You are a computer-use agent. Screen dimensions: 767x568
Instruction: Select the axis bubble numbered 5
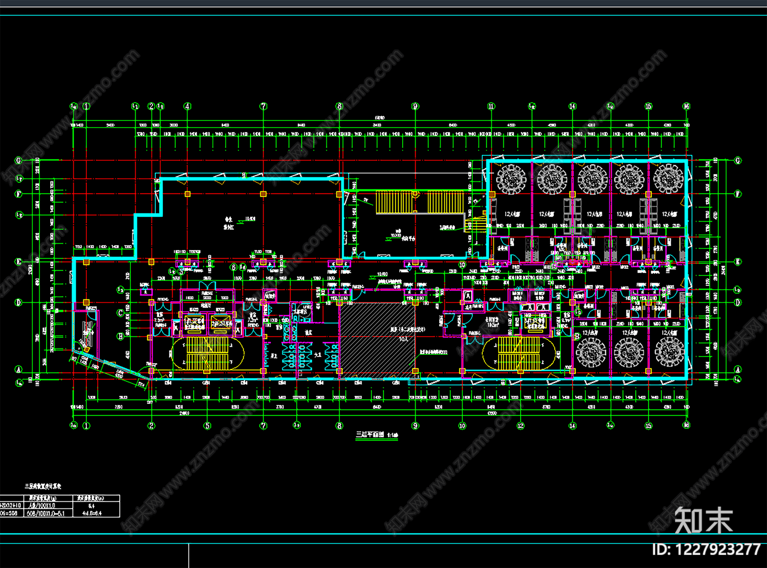point(207,426)
